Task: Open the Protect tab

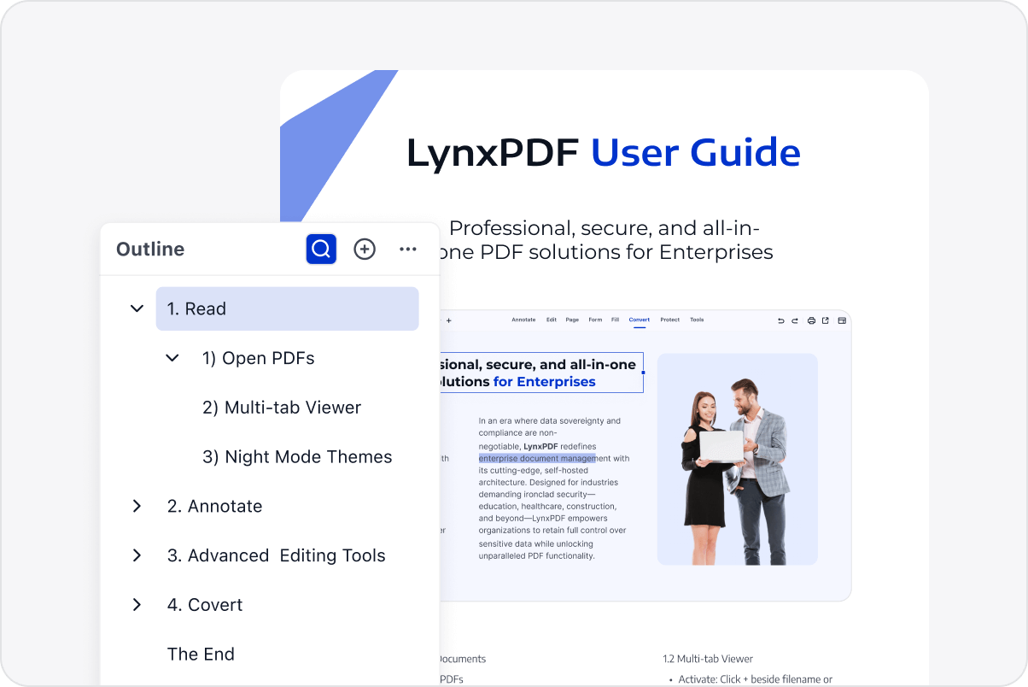Action: click(x=669, y=320)
